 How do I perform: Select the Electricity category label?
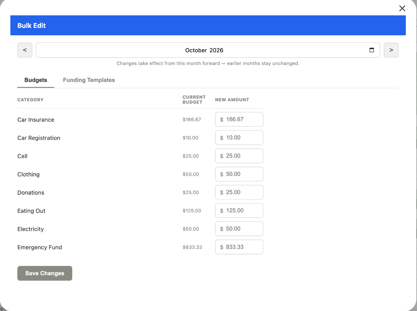click(30, 229)
